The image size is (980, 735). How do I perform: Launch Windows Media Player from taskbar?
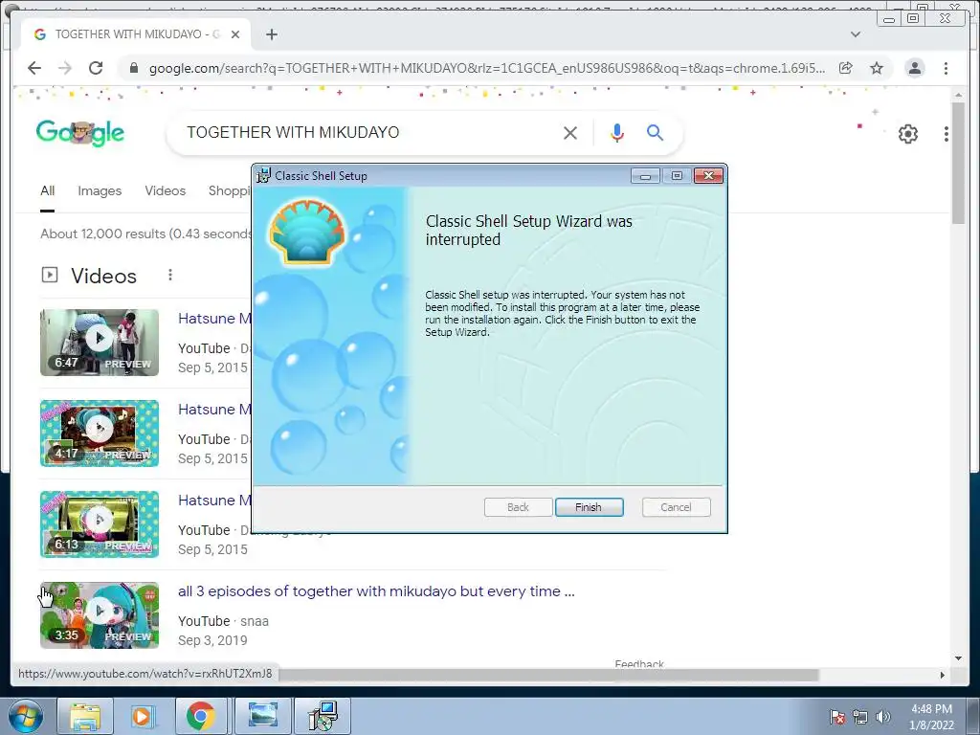tap(142, 716)
